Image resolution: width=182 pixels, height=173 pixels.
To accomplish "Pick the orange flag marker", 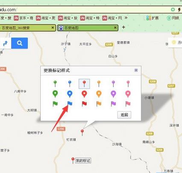I will pyautogui.click(x=99, y=104).
